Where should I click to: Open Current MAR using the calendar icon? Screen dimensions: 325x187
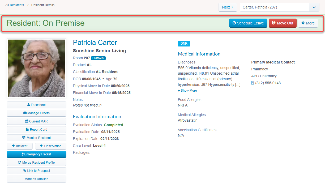coord(26,121)
